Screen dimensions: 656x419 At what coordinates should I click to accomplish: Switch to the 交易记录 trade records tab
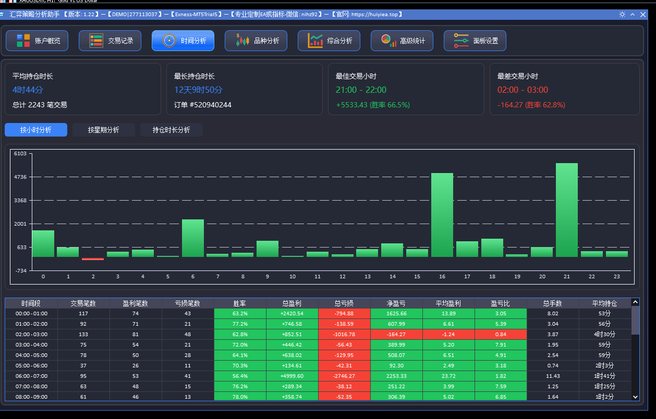(110, 41)
